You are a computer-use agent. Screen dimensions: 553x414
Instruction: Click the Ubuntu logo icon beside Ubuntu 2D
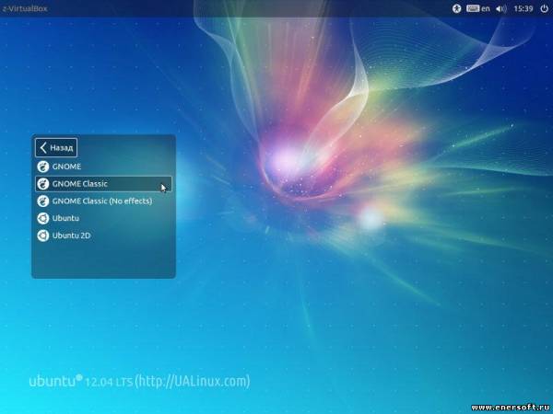click(43, 236)
